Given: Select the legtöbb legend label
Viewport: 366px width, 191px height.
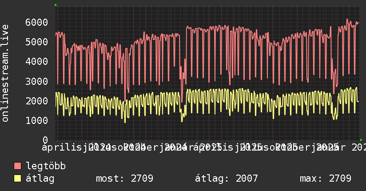Looking at the screenshot, I should 46,166.
